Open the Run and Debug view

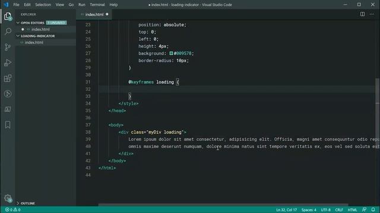pyautogui.click(x=8, y=63)
